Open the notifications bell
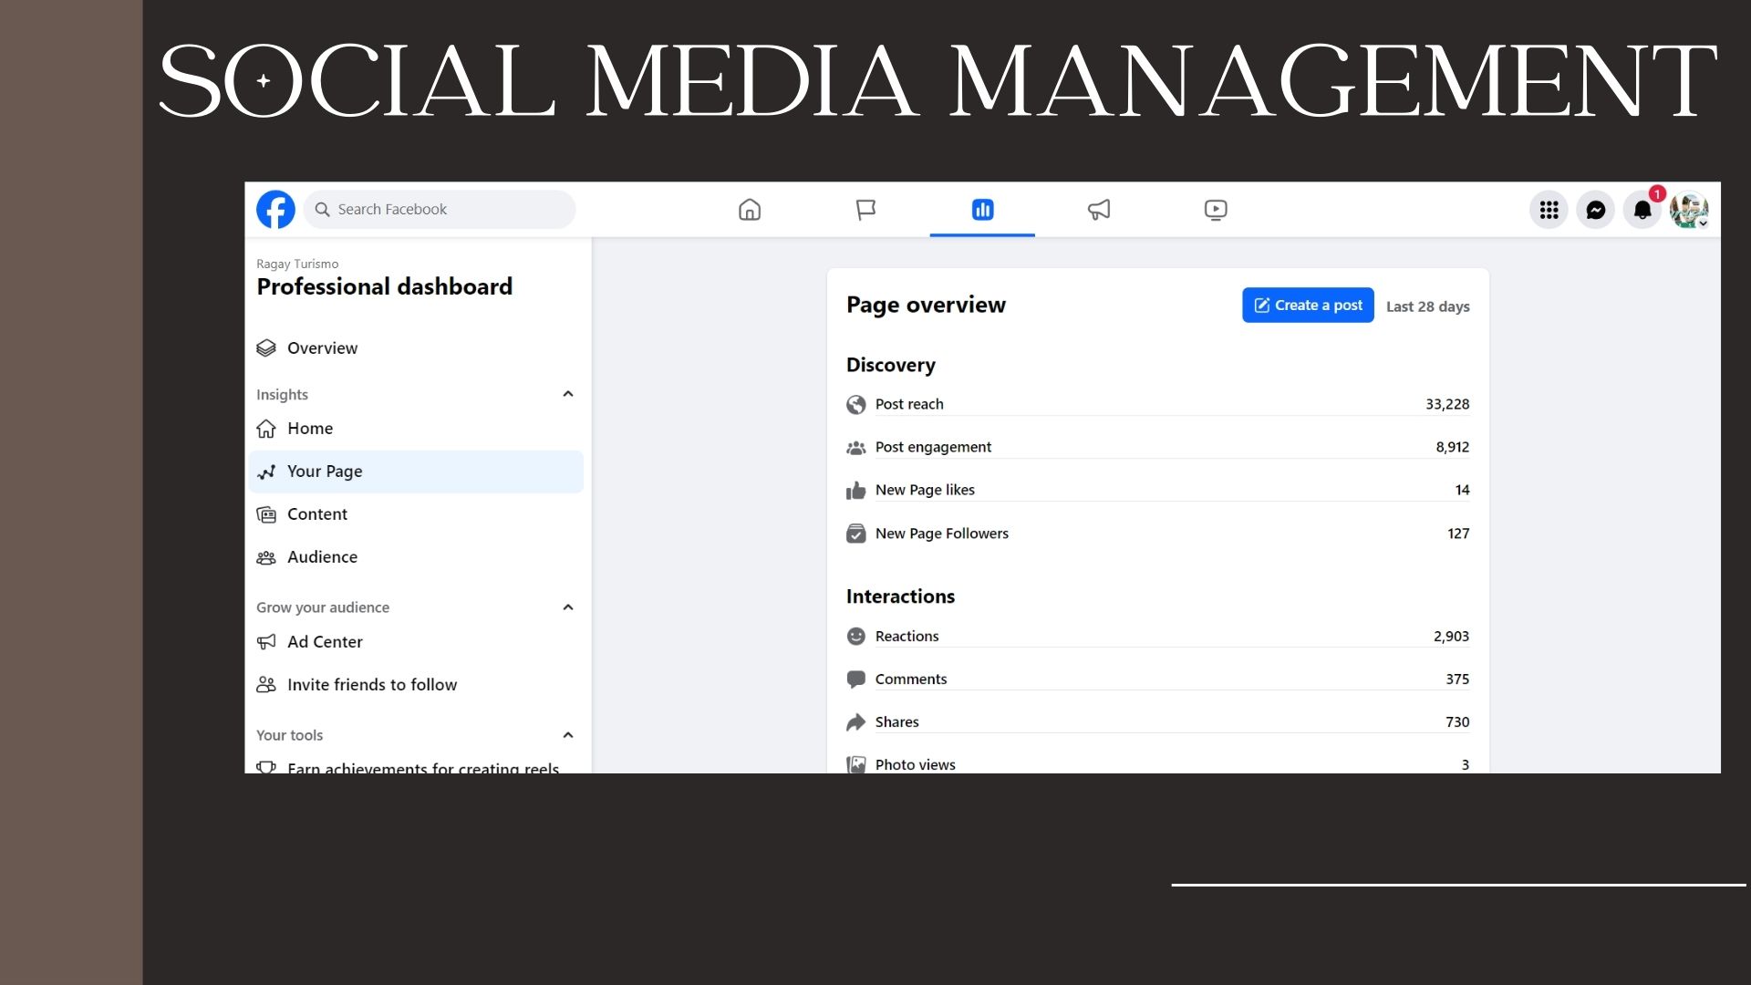This screenshot has height=985, width=1751. [x=1642, y=211]
